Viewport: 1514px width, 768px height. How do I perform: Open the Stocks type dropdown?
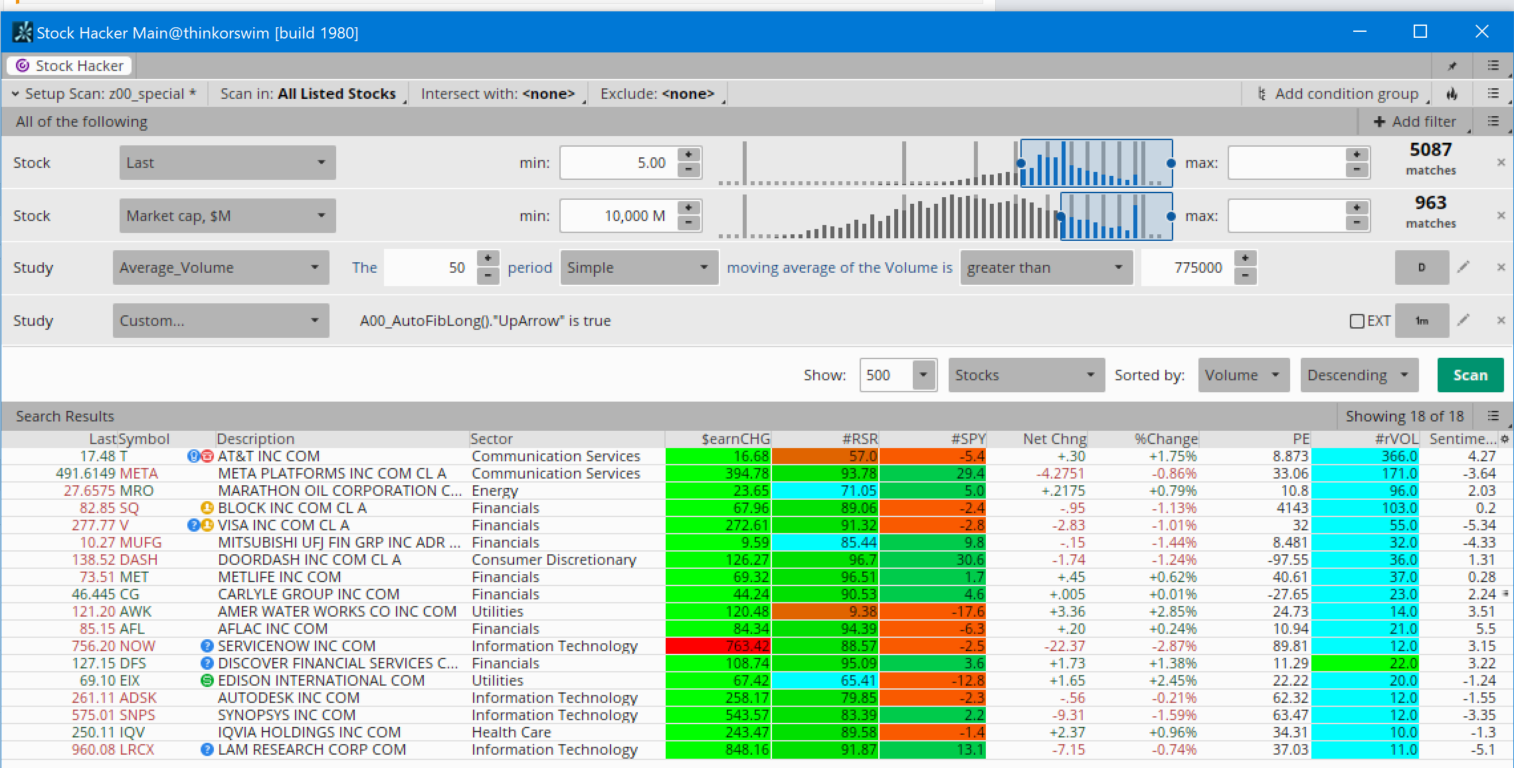pyautogui.click(x=1026, y=375)
